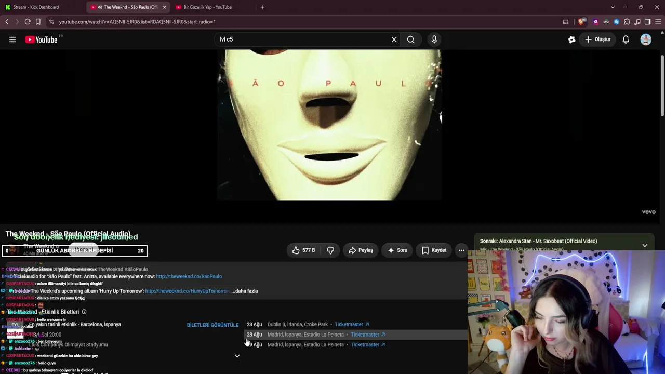Open Ticketmaster link for 28 Ağu Madrid
The image size is (665, 374).
(368, 335)
